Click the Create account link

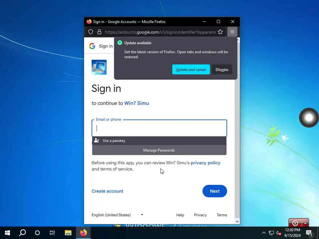[107, 191]
